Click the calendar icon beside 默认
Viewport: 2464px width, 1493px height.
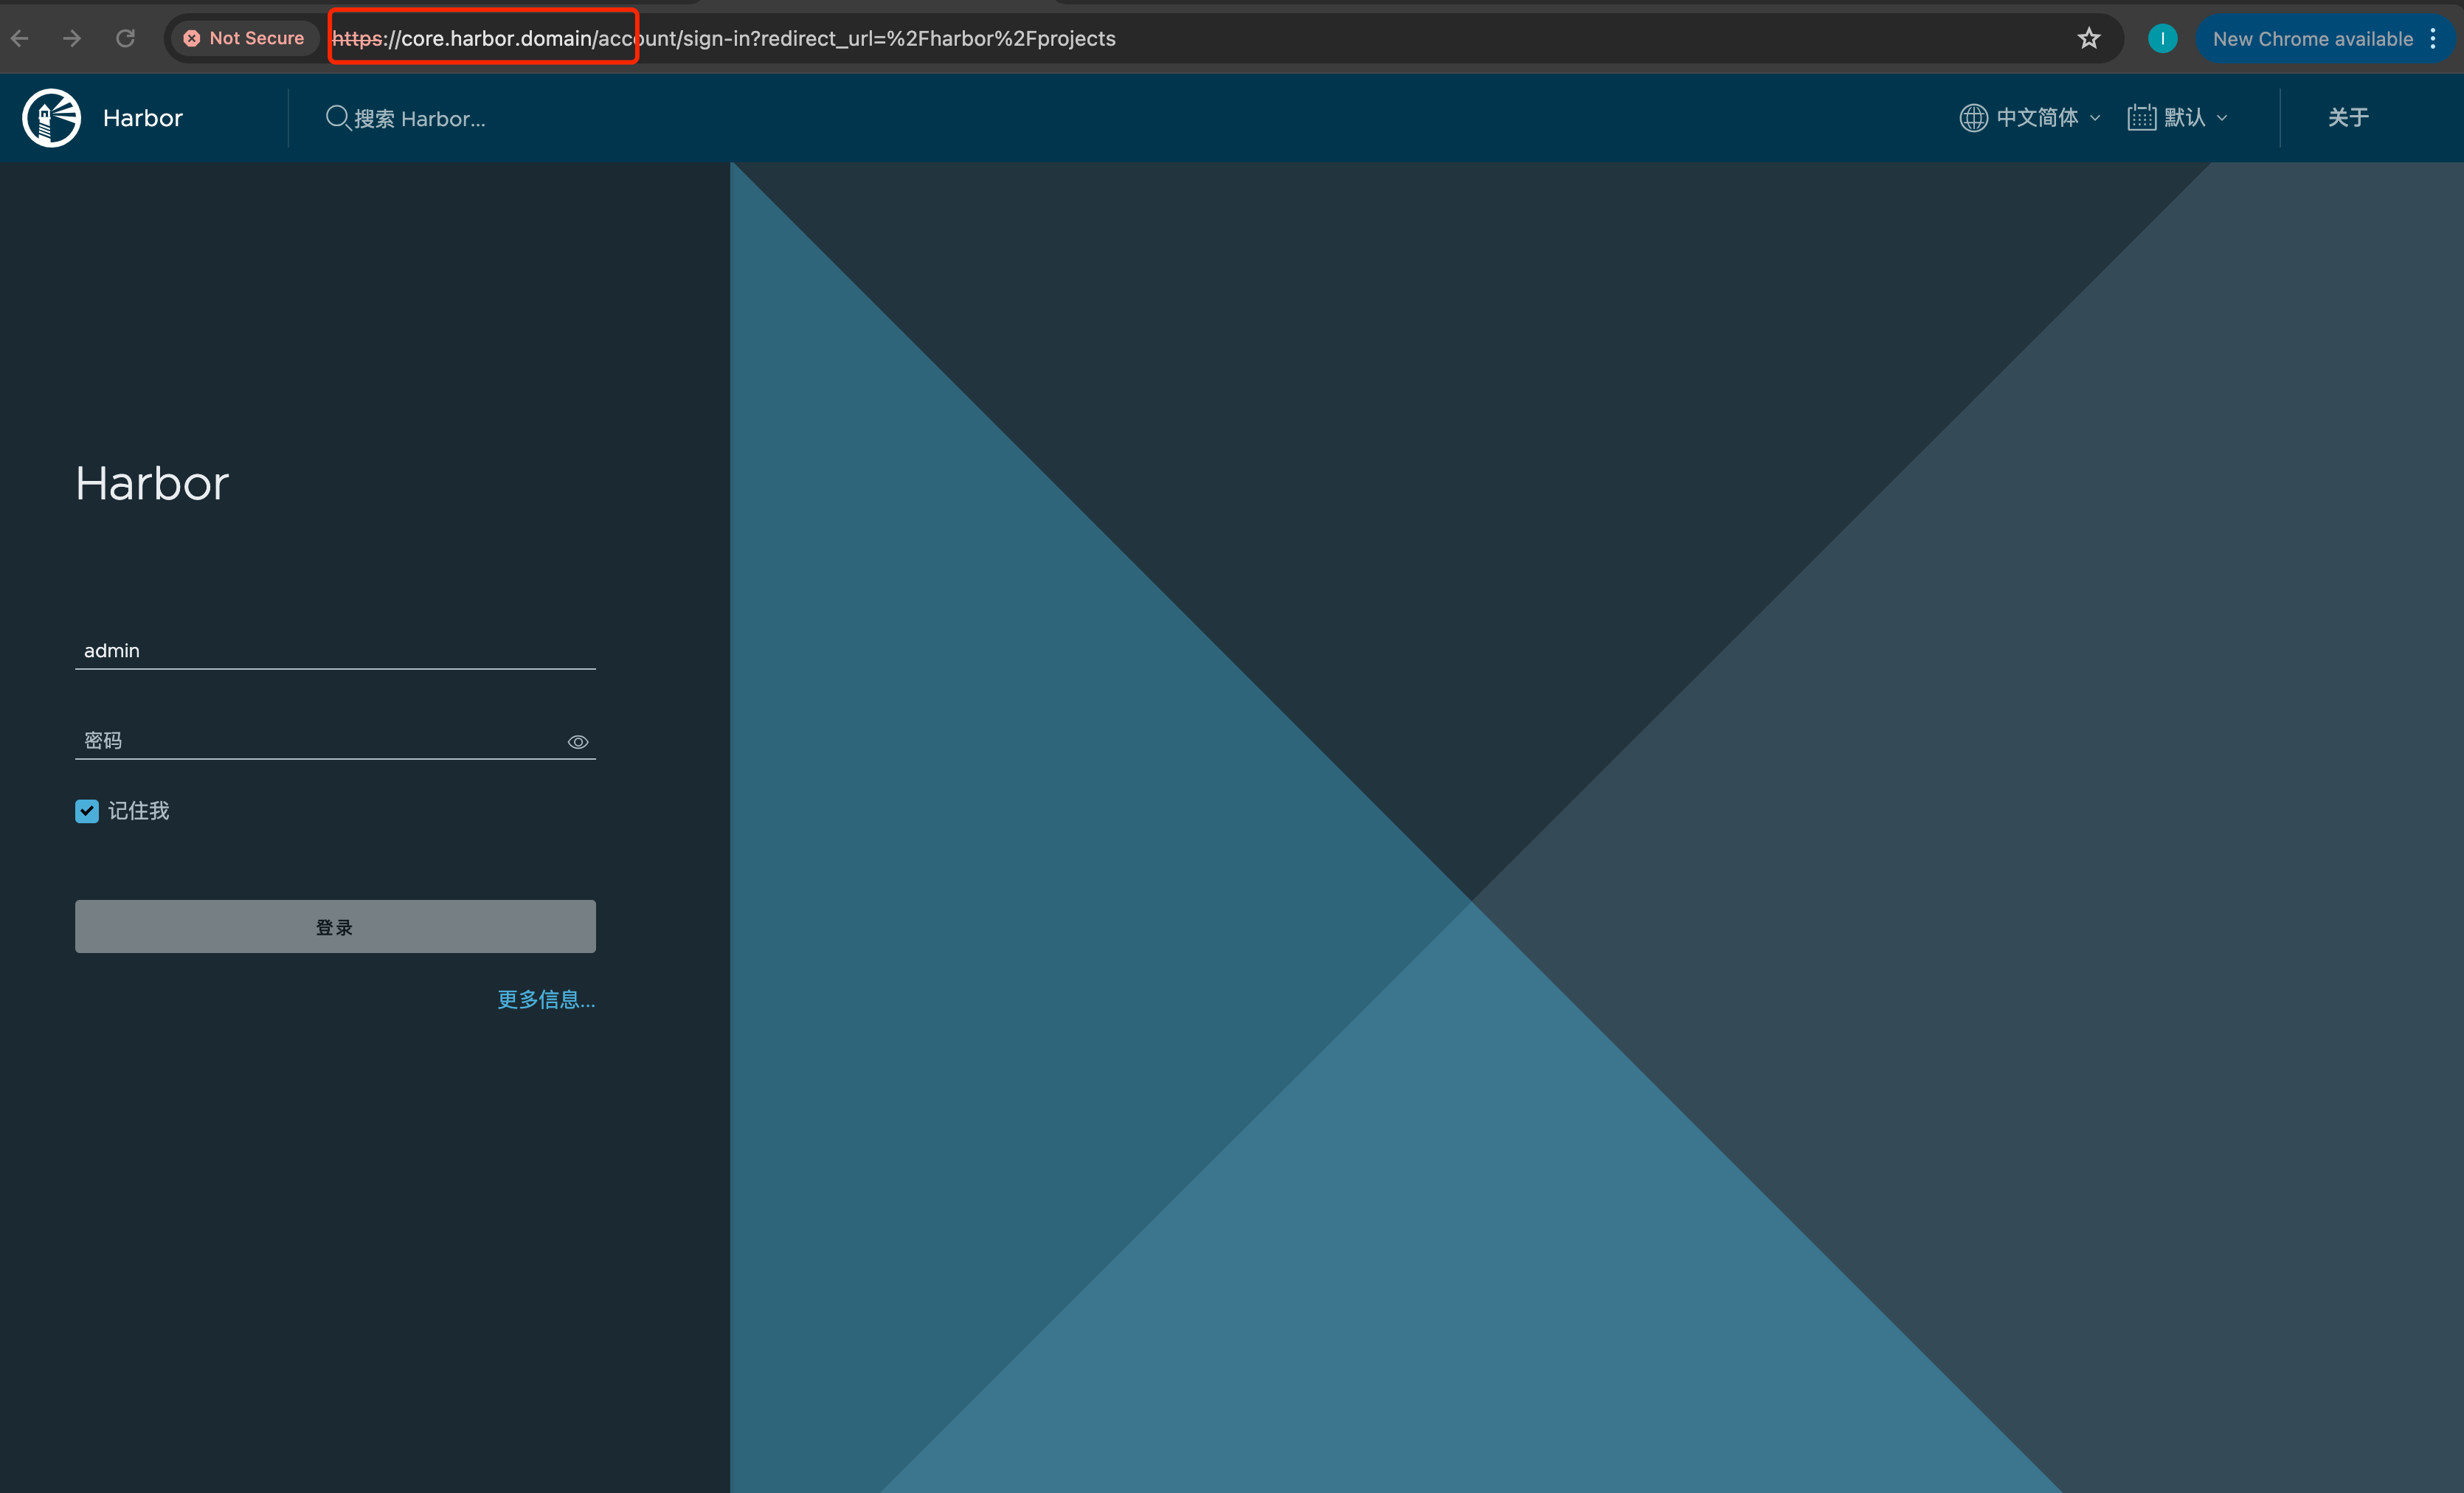pos(2141,117)
